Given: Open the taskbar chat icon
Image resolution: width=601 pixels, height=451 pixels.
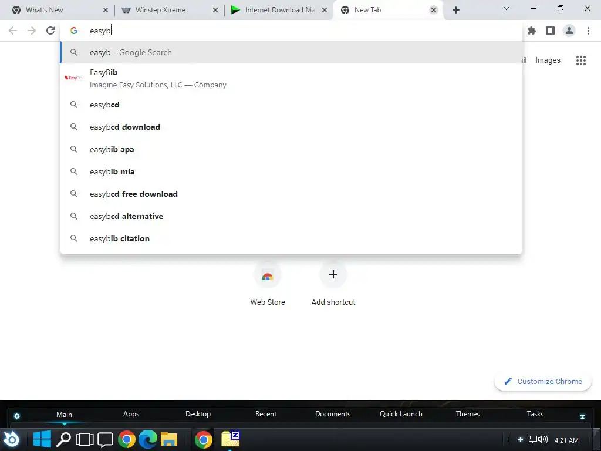Looking at the screenshot, I should tap(105, 440).
